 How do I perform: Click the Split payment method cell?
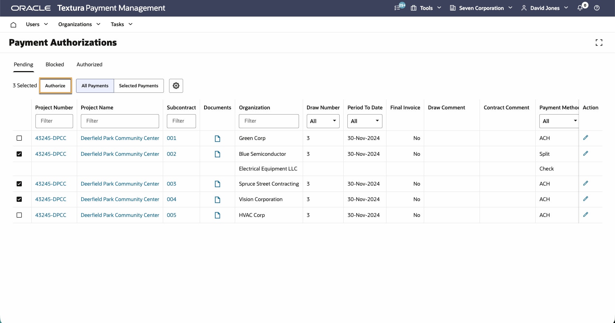tap(544, 154)
